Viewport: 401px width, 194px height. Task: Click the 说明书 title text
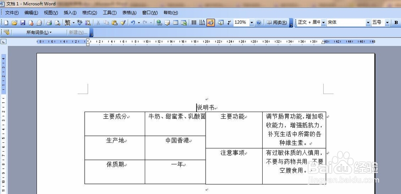[x=206, y=108]
